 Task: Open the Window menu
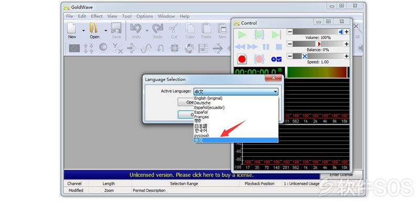[x=166, y=16]
